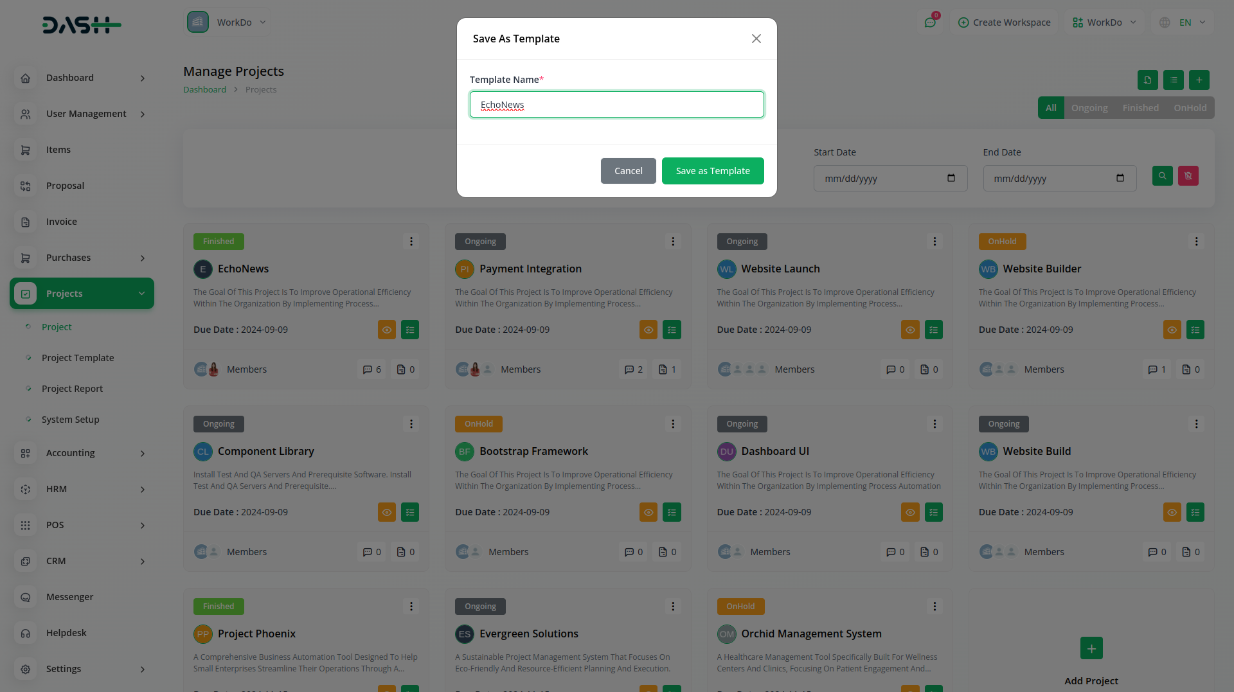Click the Dashboard breadcrumb link

pos(204,90)
